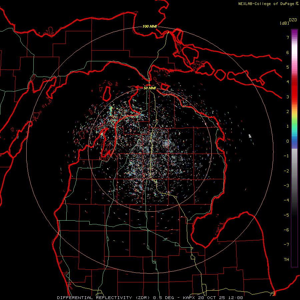
Task: Click the -5 value on the color scale
Action: coord(286,215)
